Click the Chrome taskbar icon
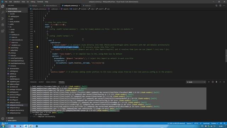 pyautogui.click(x=31, y=126)
